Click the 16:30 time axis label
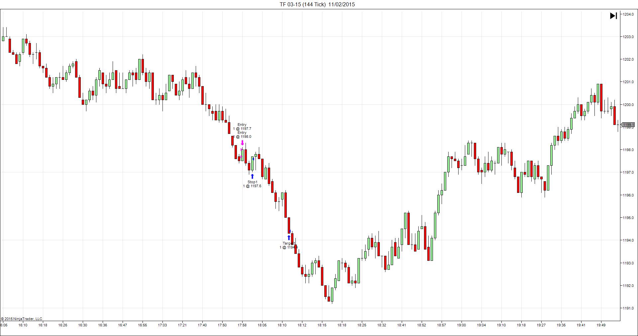638x336 pixels. pos(83,325)
